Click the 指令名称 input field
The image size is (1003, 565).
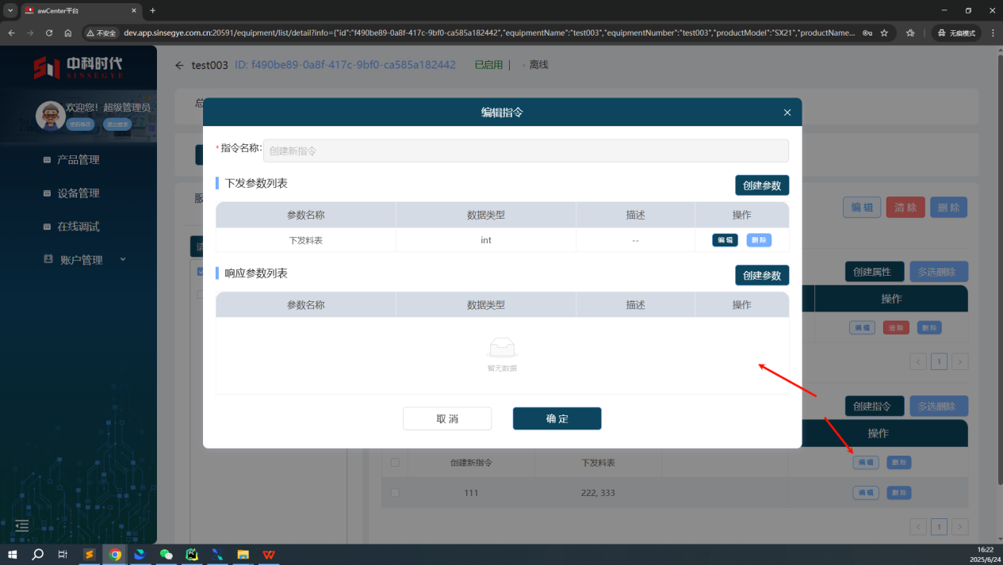coord(525,151)
